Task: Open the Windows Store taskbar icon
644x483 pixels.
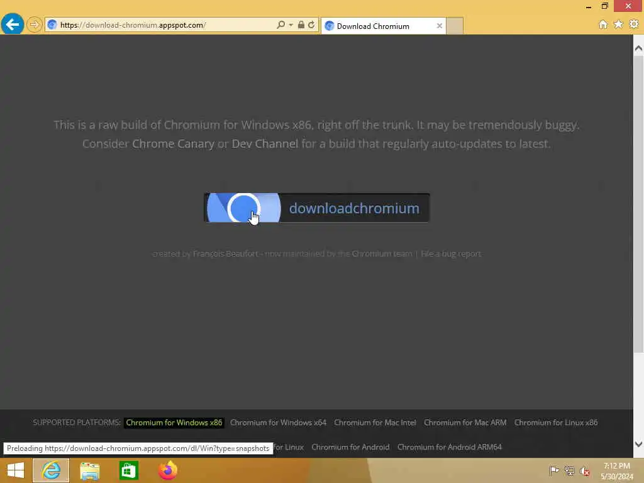Action: (x=128, y=470)
